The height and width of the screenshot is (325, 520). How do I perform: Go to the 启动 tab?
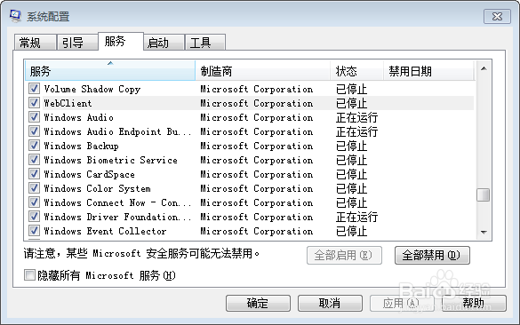164,43
